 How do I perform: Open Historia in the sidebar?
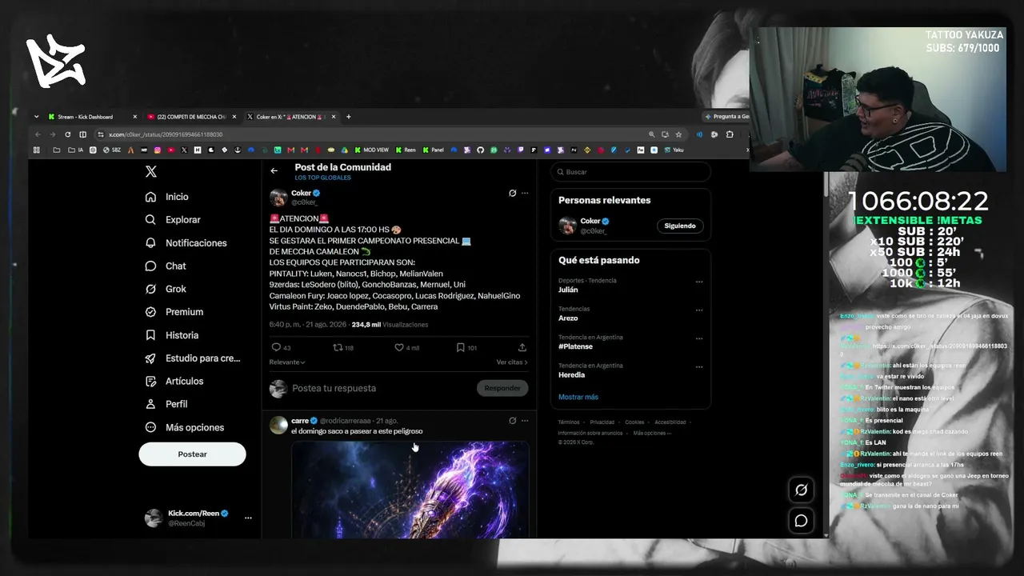(172, 335)
